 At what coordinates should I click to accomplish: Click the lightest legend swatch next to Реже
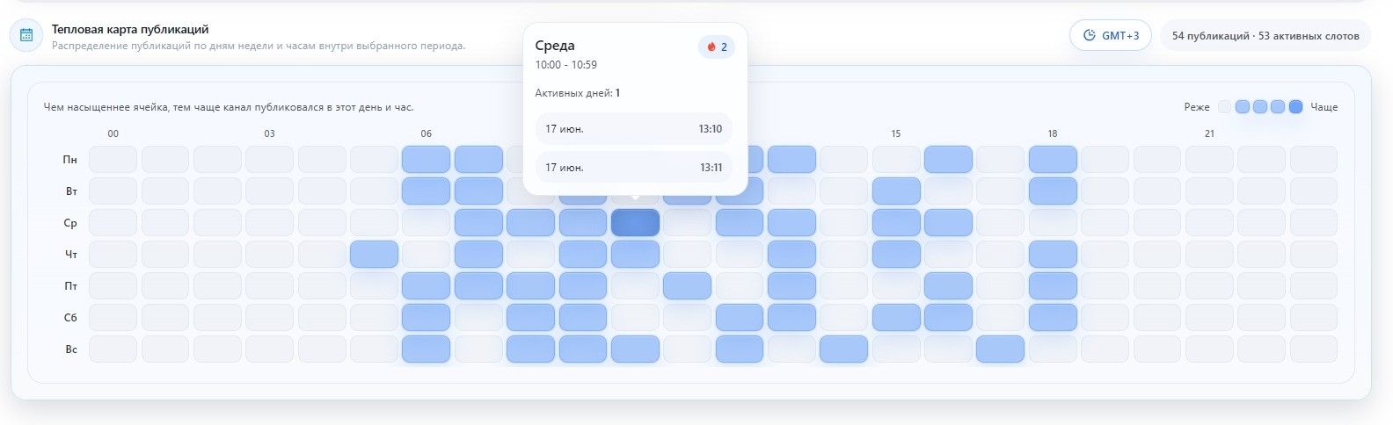click(x=1224, y=107)
